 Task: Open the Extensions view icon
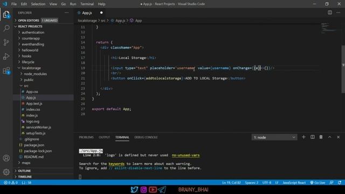point(6,71)
